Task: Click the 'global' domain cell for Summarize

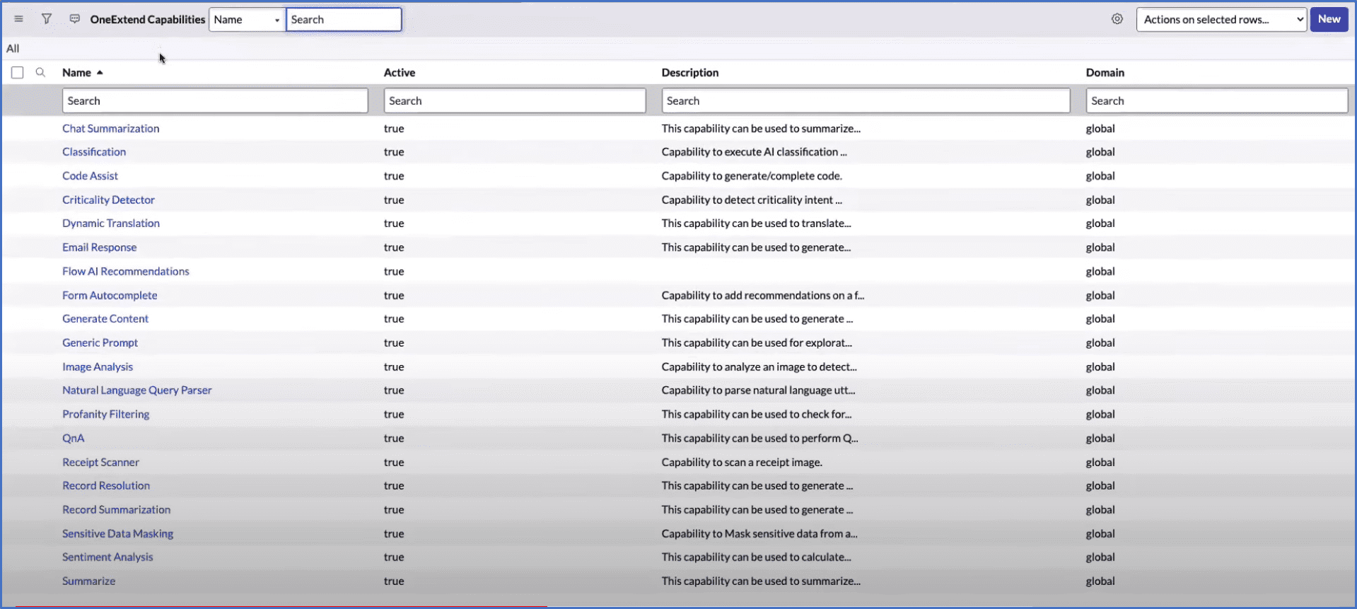Action: pyautogui.click(x=1100, y=581)
